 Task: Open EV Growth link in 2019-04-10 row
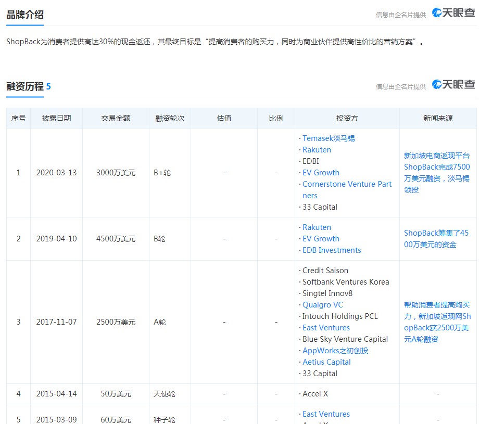tap(321, 239)
